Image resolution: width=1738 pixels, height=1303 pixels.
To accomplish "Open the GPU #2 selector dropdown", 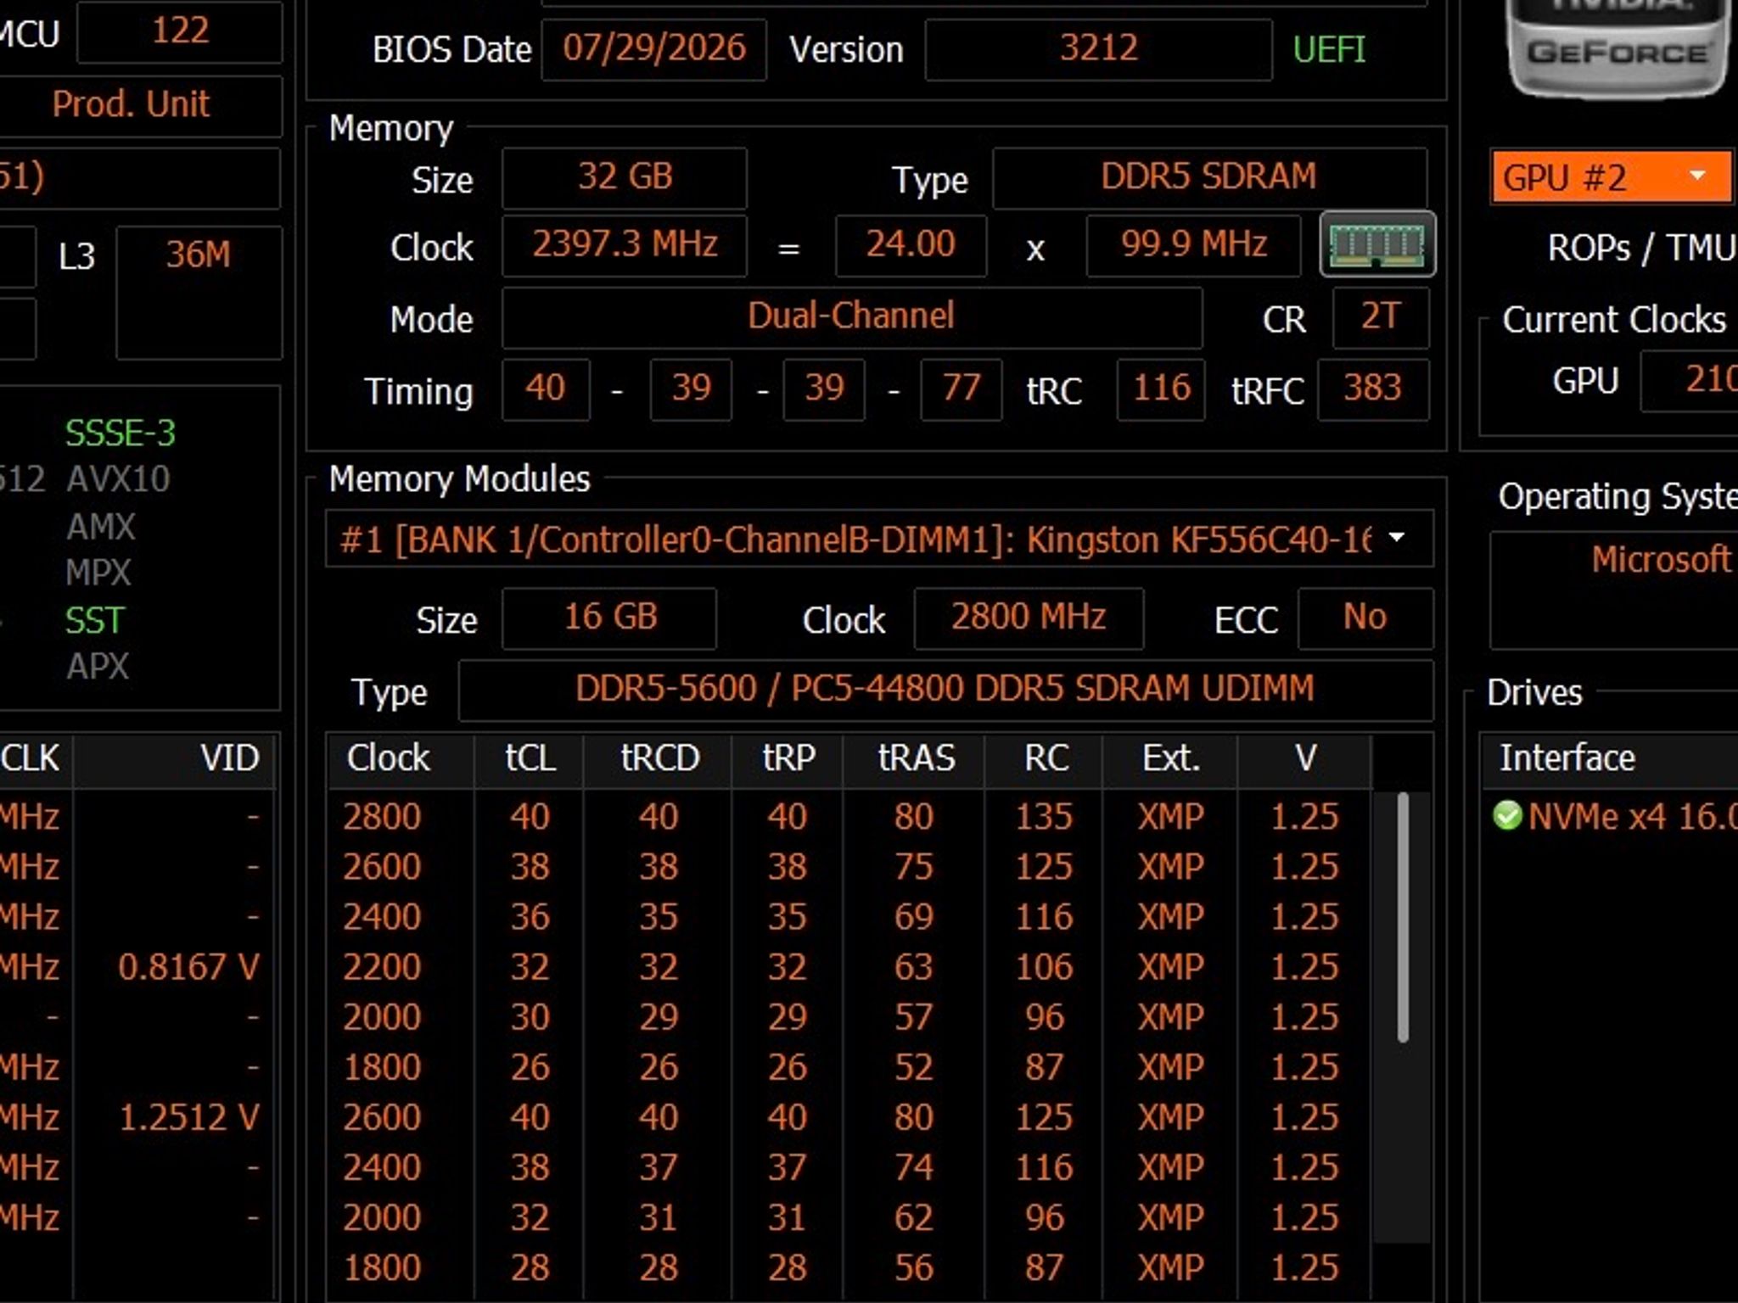I will 1611,177.
